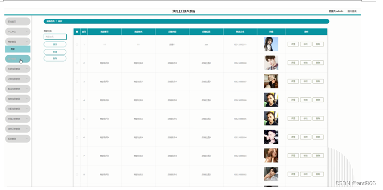
Task: Tick the checkbox for index 1 row
Action: [x=77, y=45]
